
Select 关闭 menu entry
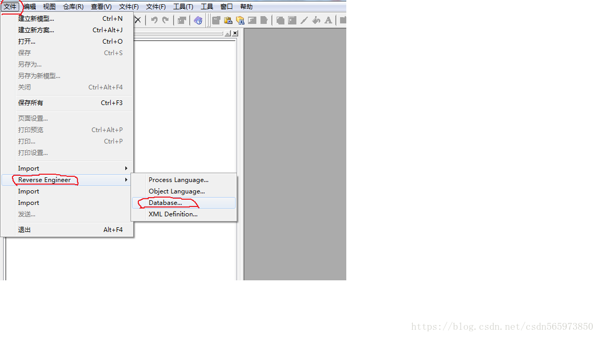(x=68, y=87)
